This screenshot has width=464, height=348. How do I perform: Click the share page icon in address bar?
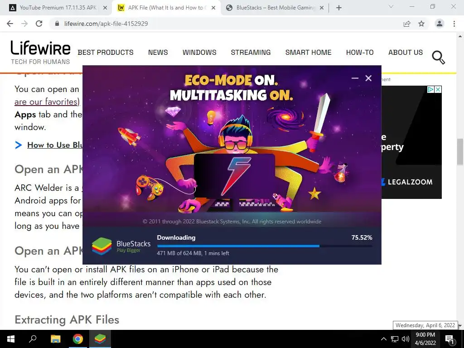tap(407, 24)
